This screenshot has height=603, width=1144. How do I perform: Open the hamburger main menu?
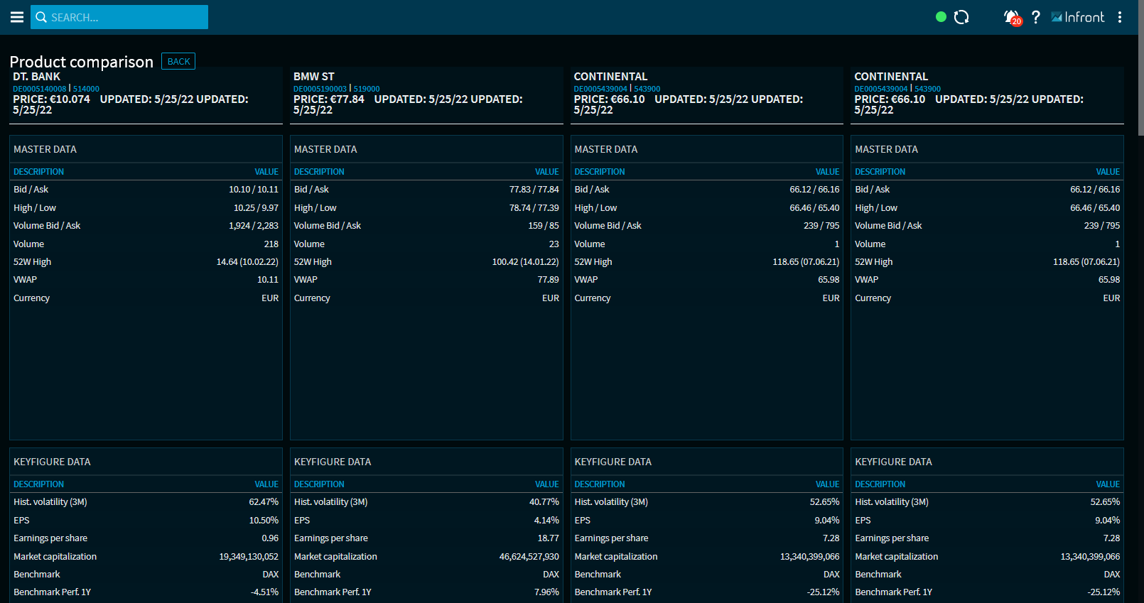pyautogui.click(x=17, y=17)
